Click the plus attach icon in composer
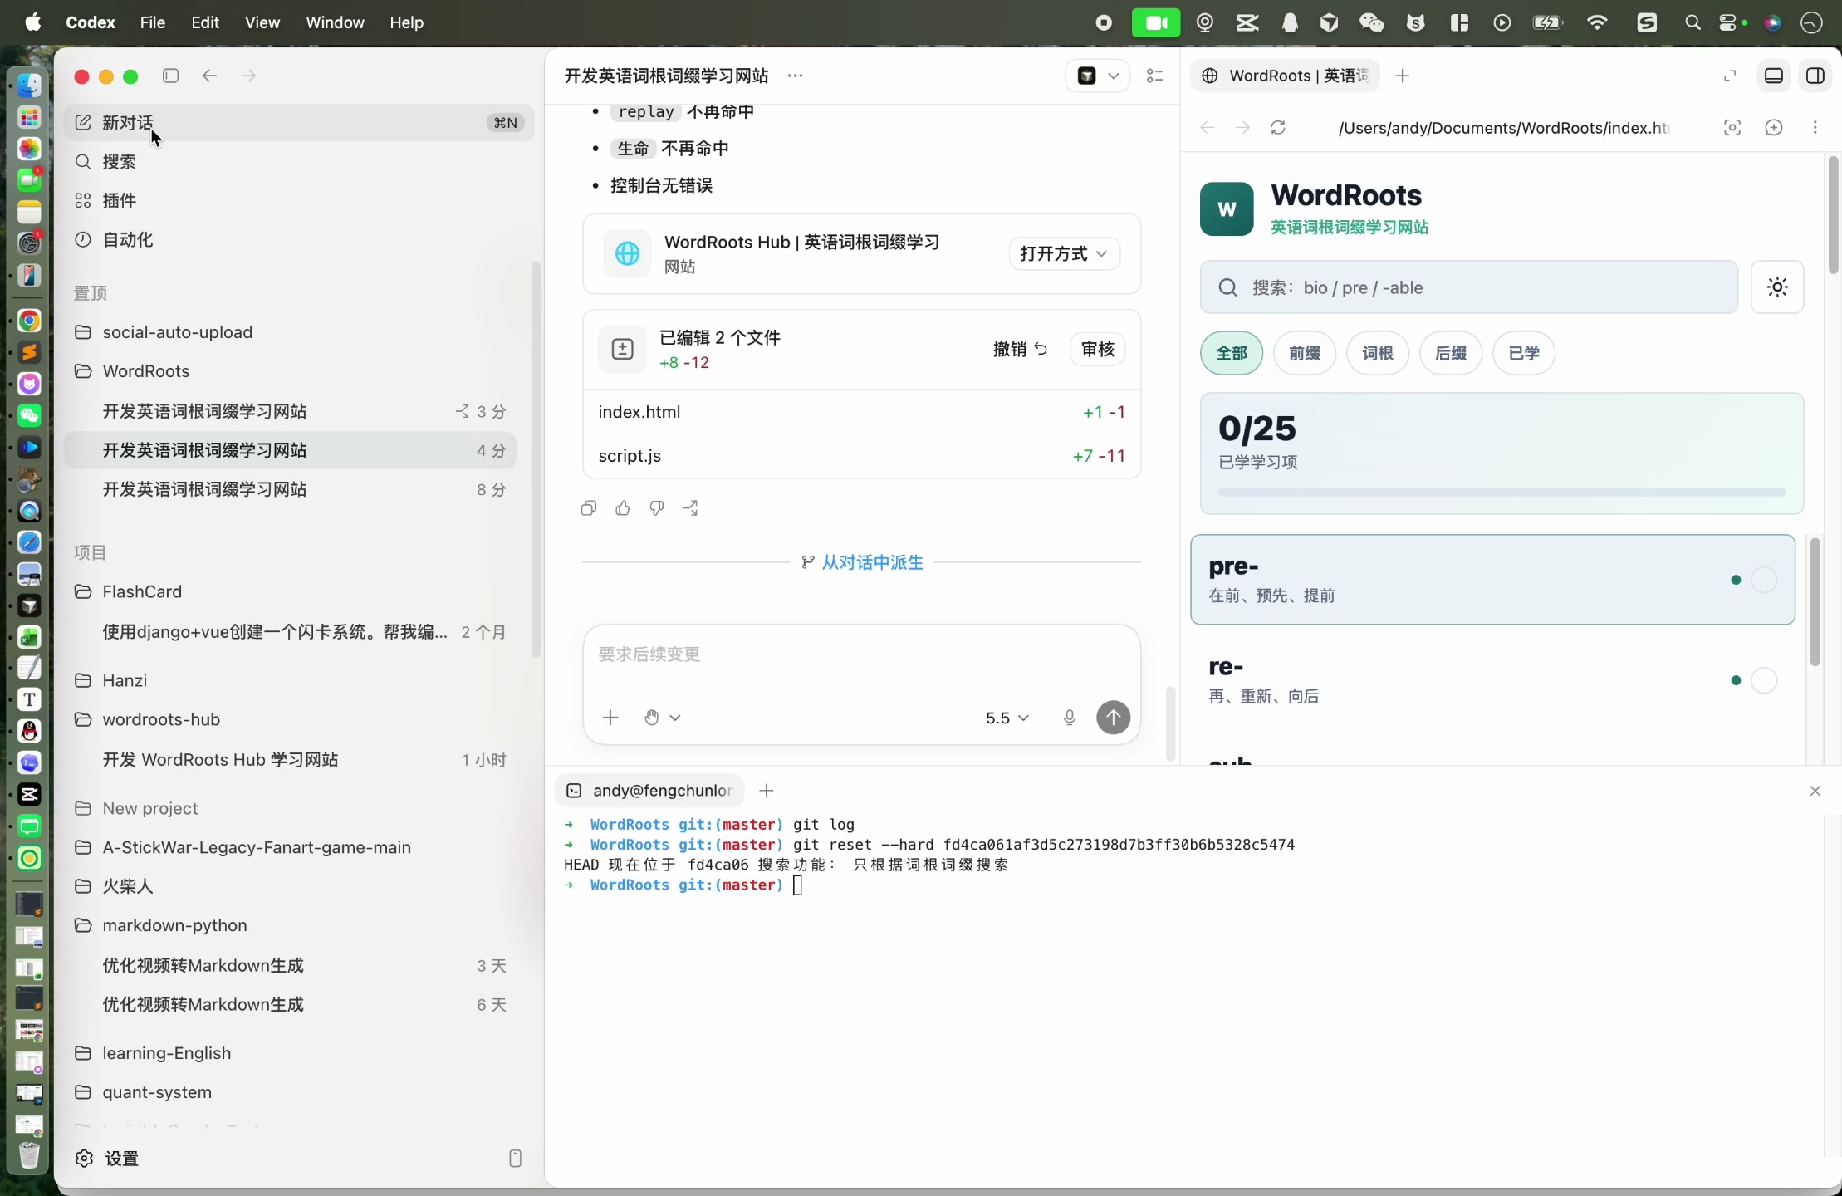The image size is (1842, 1196). 610,718
